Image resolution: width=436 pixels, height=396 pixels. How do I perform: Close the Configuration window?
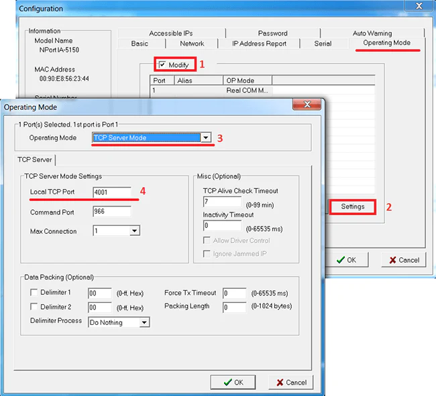pos(419,6)
